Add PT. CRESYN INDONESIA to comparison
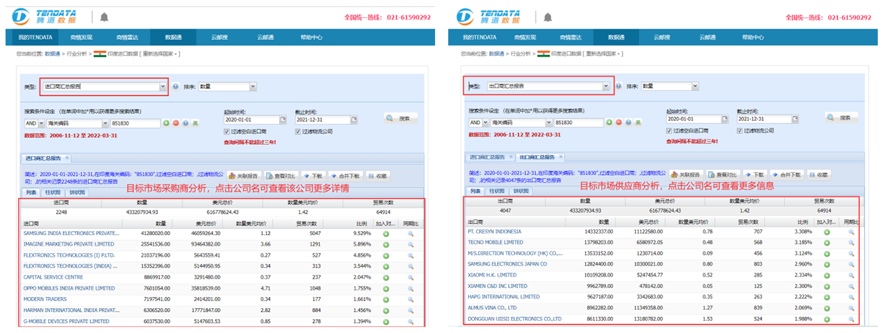Screen dimensions: 884x333 pos(828,232)
